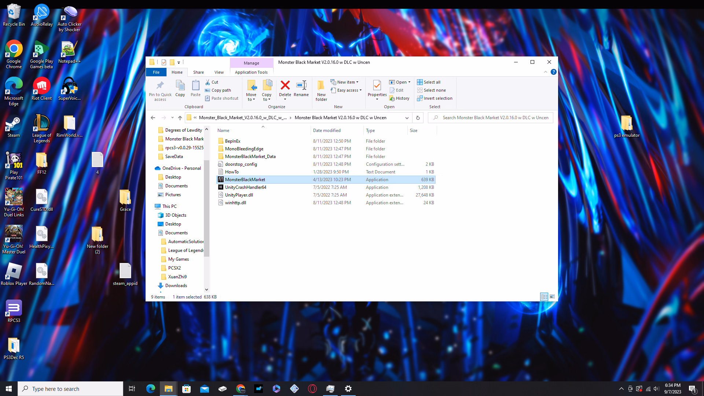Sort by Size column header
Viewport: 704px width, 396px height.
pos(414,131)
